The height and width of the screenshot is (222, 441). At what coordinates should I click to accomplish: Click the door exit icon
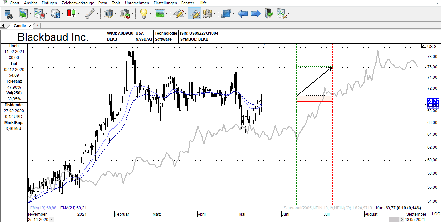point(269,14)
